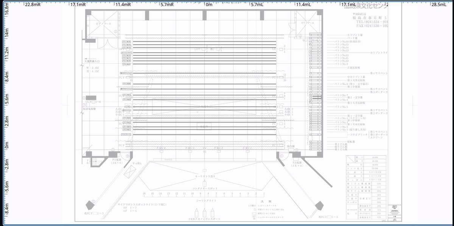Click the 22.8mR mark on the horizontal ruler
The width and height of the screenshot is (454, 226).
32,5
